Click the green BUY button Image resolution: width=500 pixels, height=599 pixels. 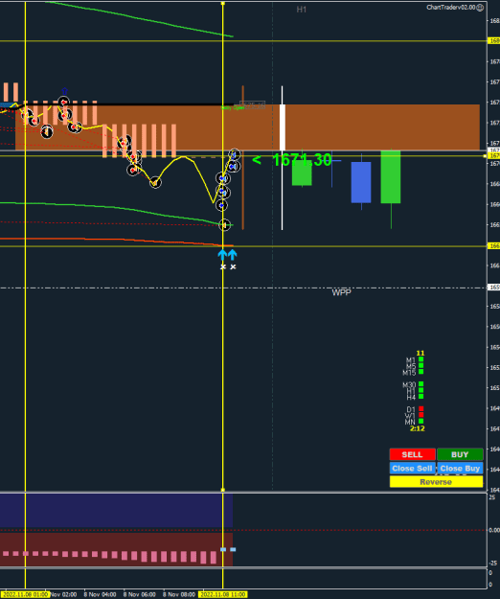pos(460,454)
